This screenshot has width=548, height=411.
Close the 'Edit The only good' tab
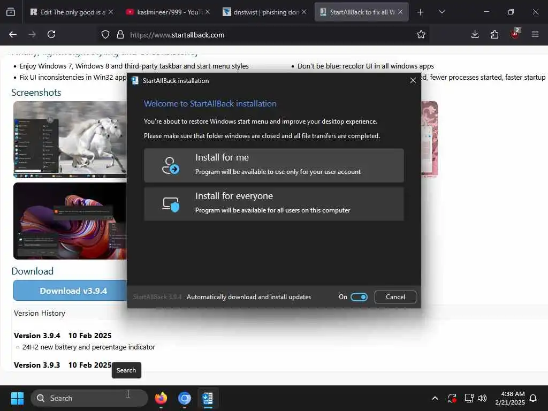tap(111, 12)
